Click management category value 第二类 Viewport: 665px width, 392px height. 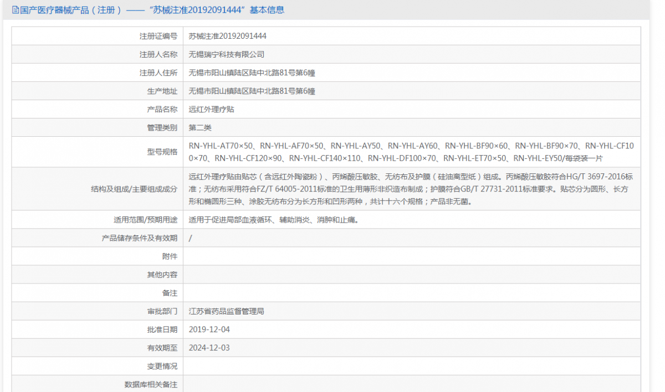coord(200,127)
